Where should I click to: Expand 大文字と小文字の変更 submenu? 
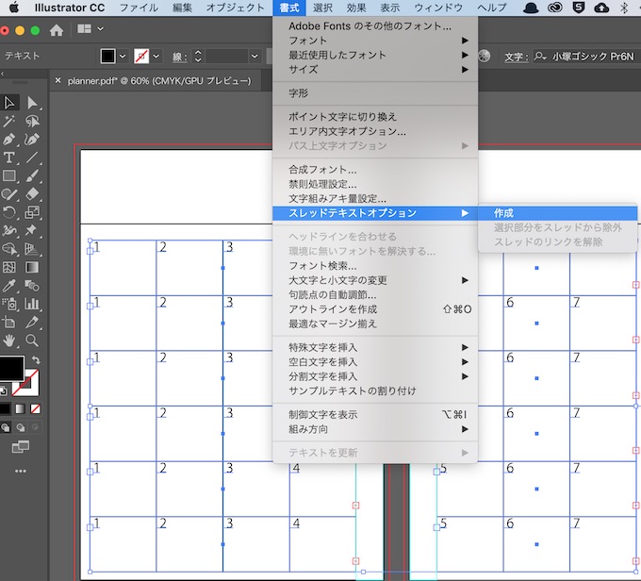[375, 280]
